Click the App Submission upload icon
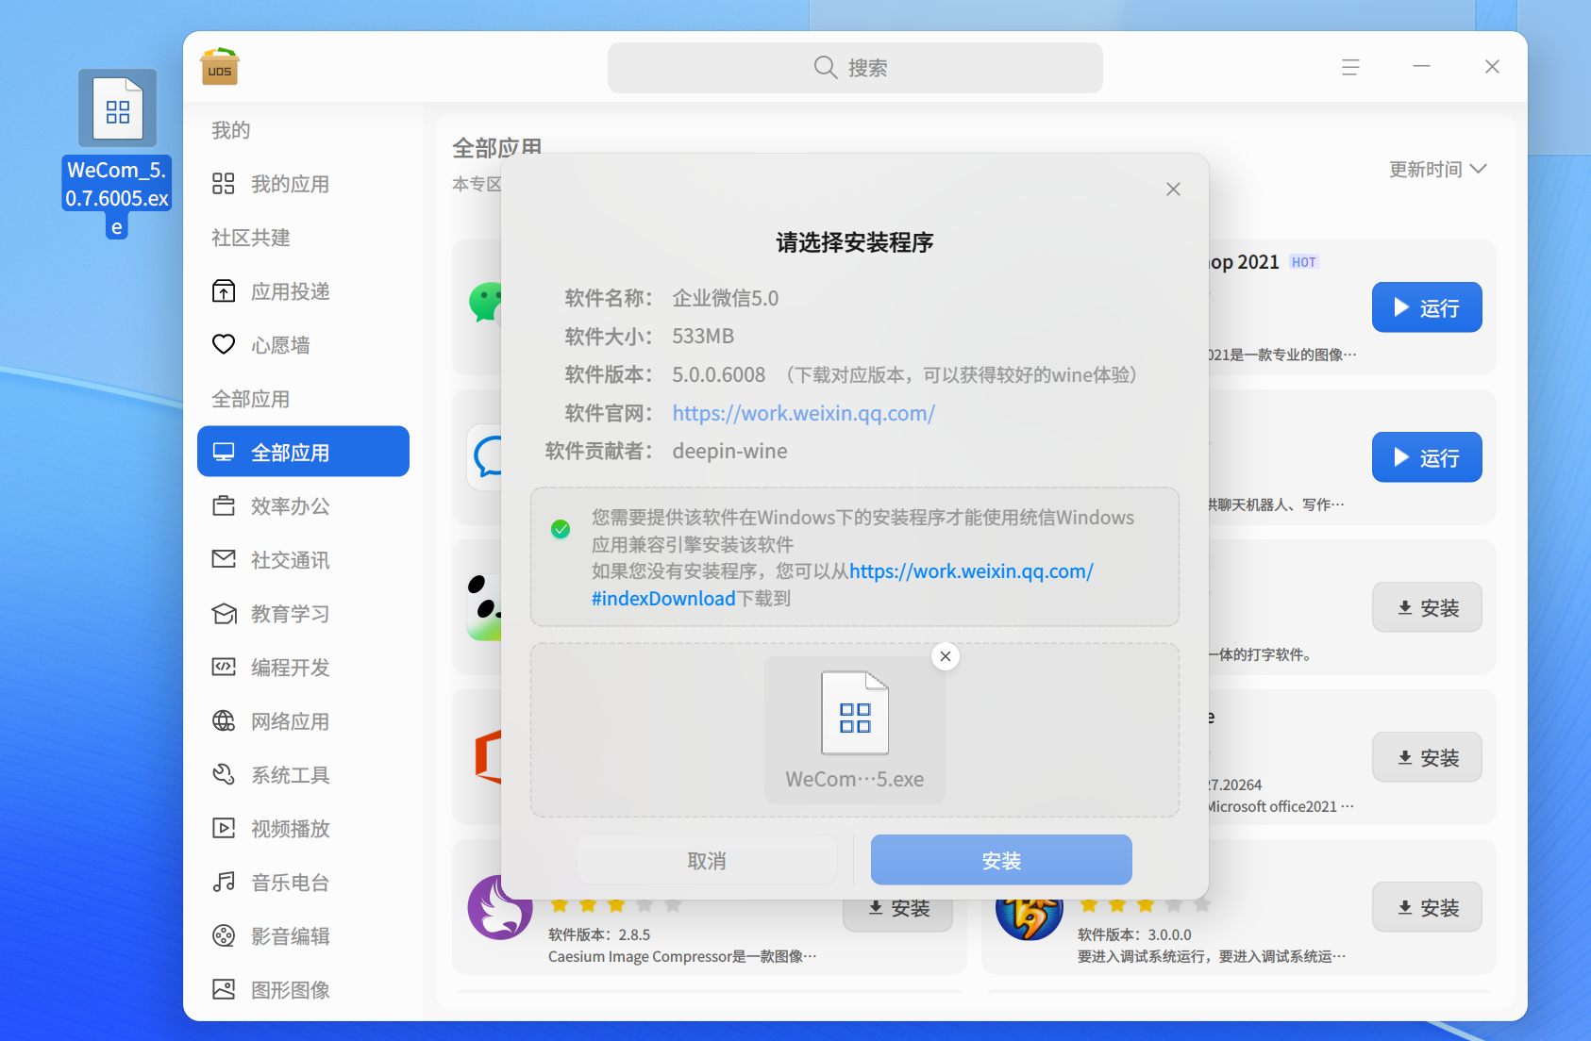1591x1041 pixels. point(224,291)
